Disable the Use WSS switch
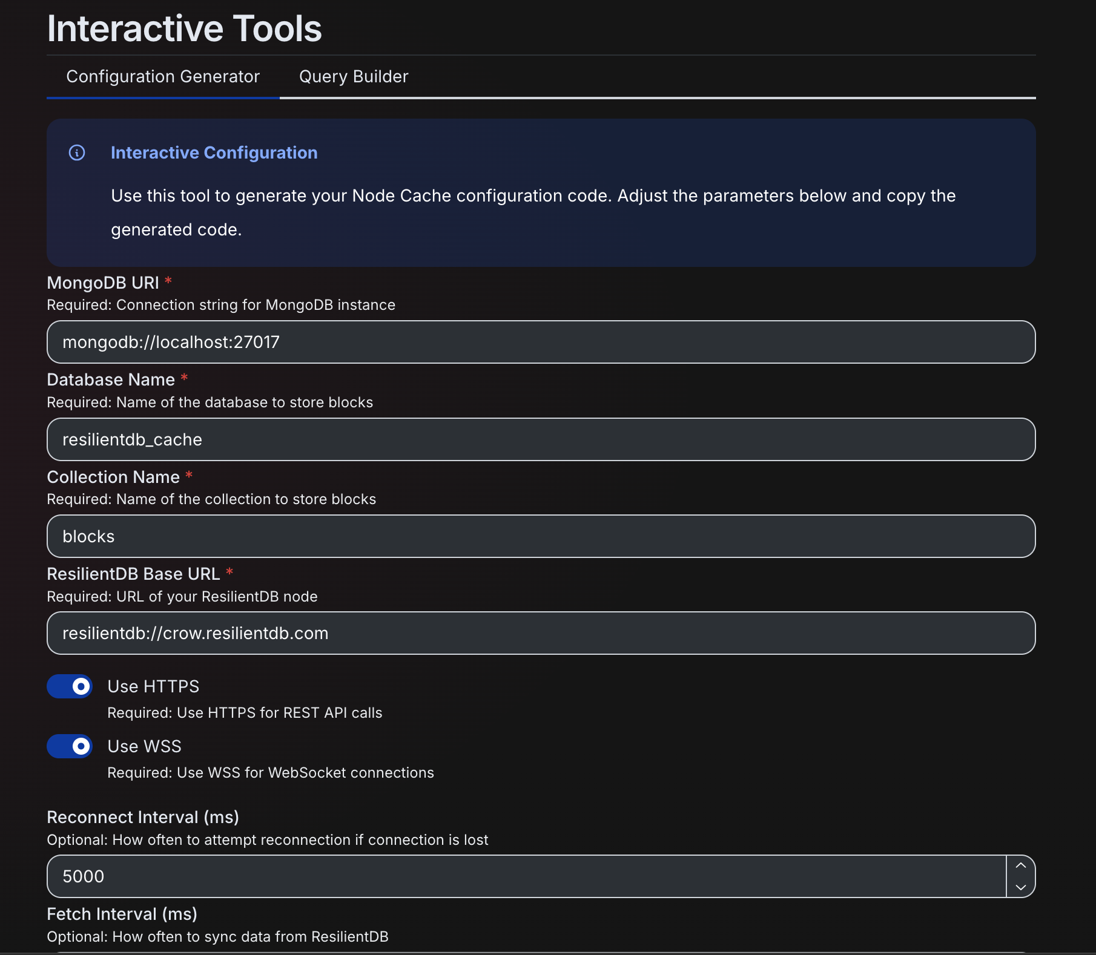 70,746
